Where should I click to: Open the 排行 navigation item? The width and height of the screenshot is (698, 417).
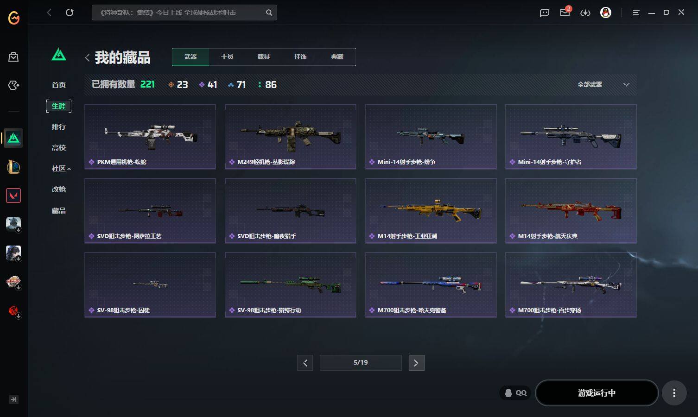59,127
